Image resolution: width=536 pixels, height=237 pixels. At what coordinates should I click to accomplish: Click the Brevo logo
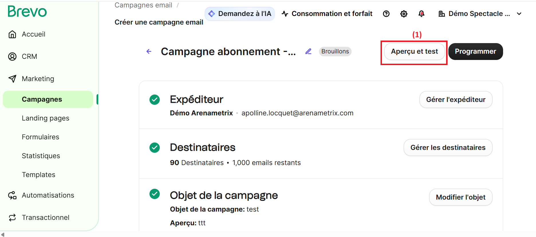[27, 12]
